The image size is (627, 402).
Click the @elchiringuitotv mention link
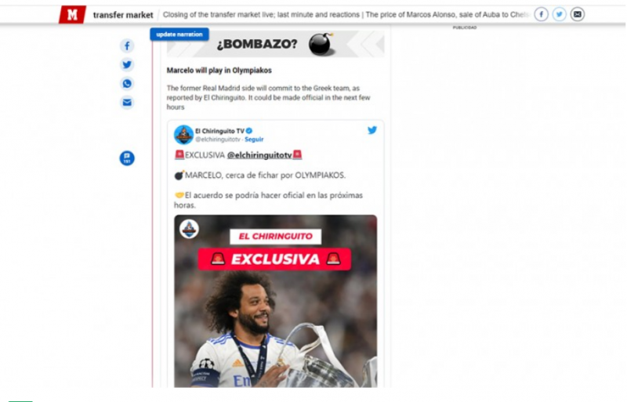click(259, 155)
